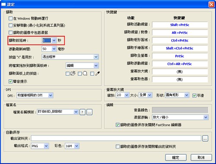Click the color picker eyedropper icon

tap(98, 73)
